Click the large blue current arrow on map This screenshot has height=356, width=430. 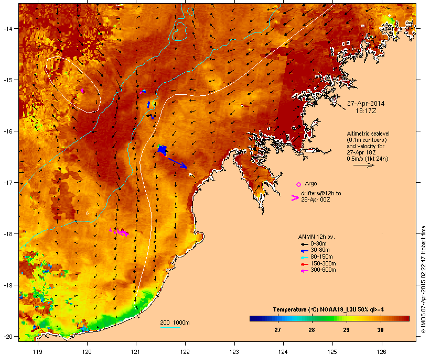click(x=177, y=162)
